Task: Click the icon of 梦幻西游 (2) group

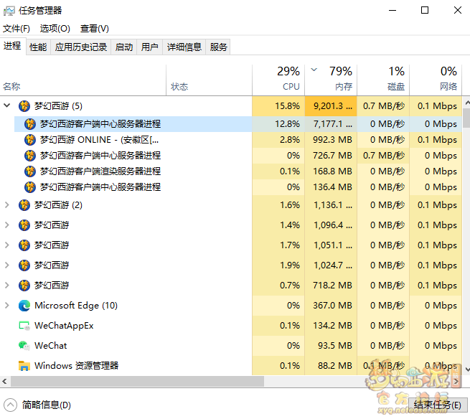Action: 24,205
